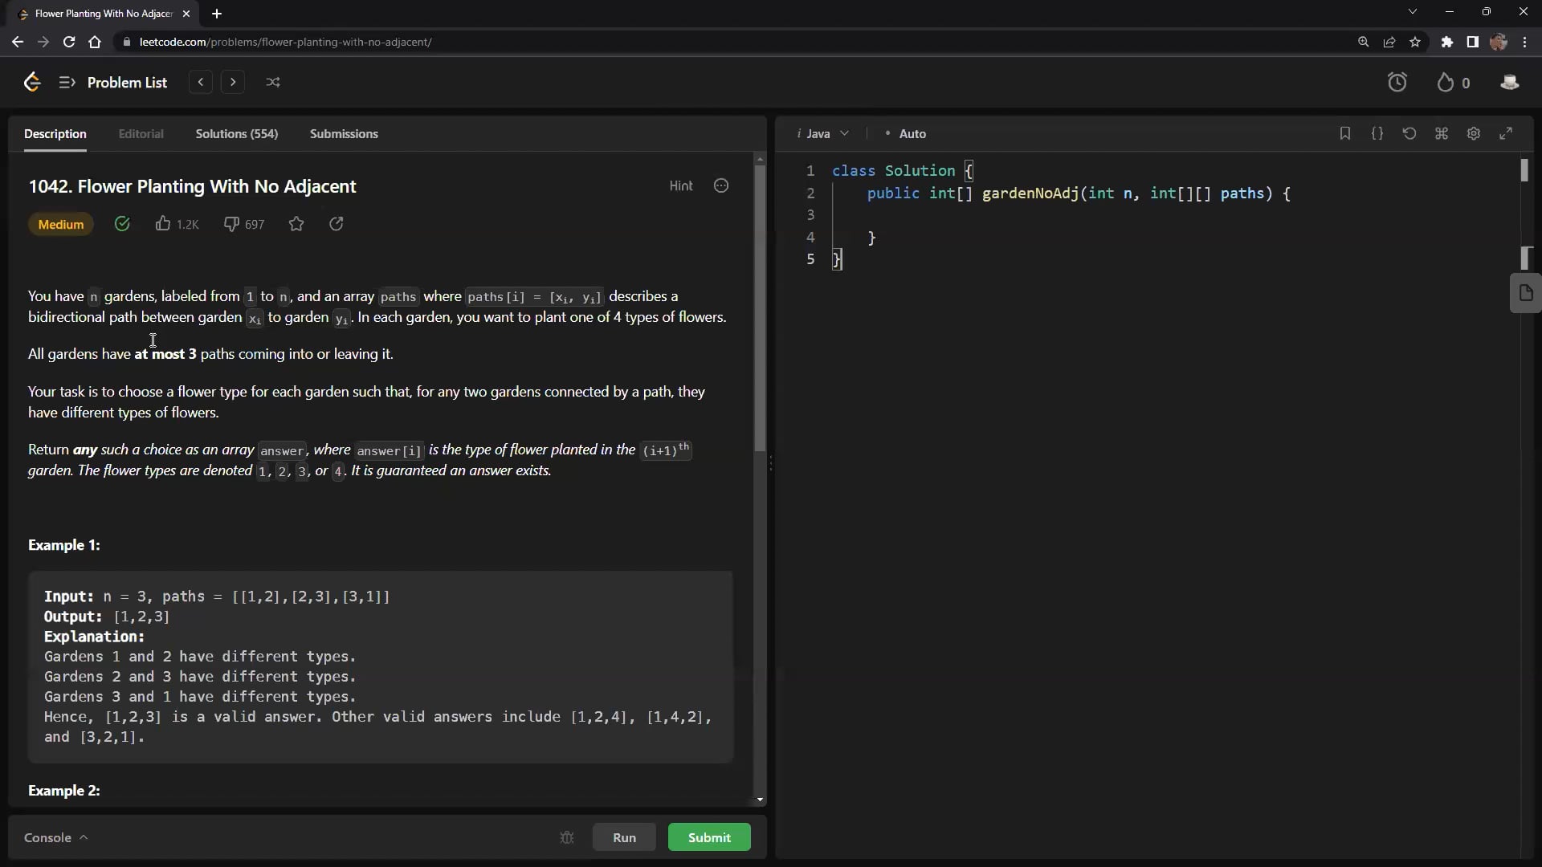Bookmark the code with editor bookmark icon
Screen dimensions: 1542x867
click(1345, 134)
